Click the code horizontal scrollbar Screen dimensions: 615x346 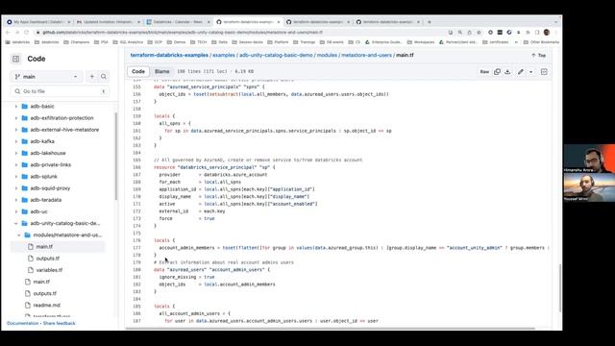331,329
